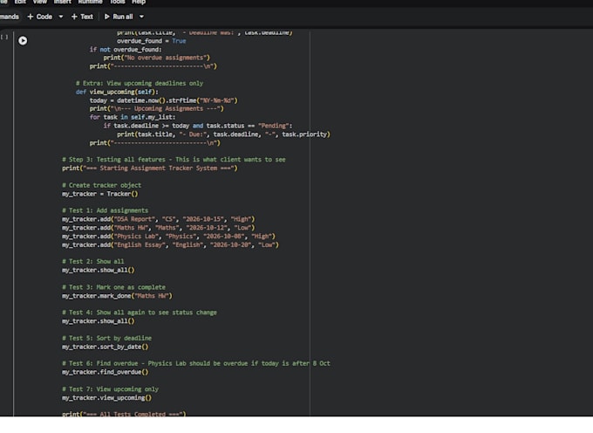593x433 pixels.
Task: Open the Runtime menu
Action: 90,2
